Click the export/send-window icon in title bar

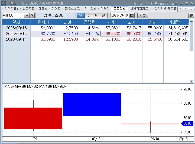click(141, 3)
